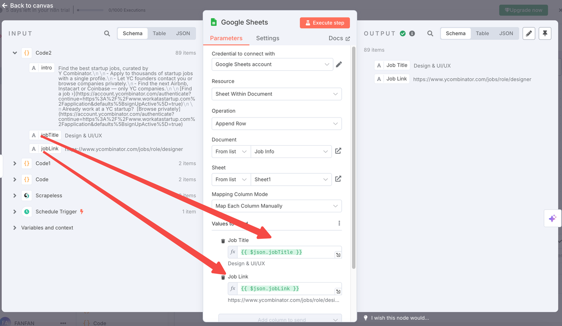Click the executions usage progress bar

(91, 10)
